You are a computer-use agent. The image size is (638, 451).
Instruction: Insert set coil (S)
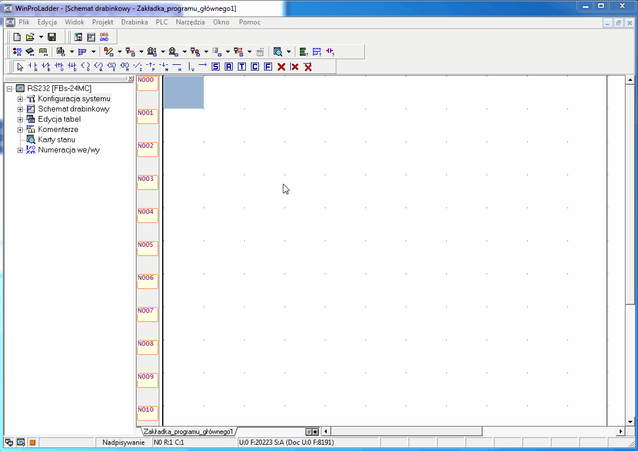(111, 67)
